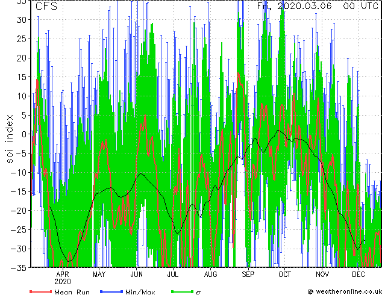Click the y-axis value 0

coord(24,134)
